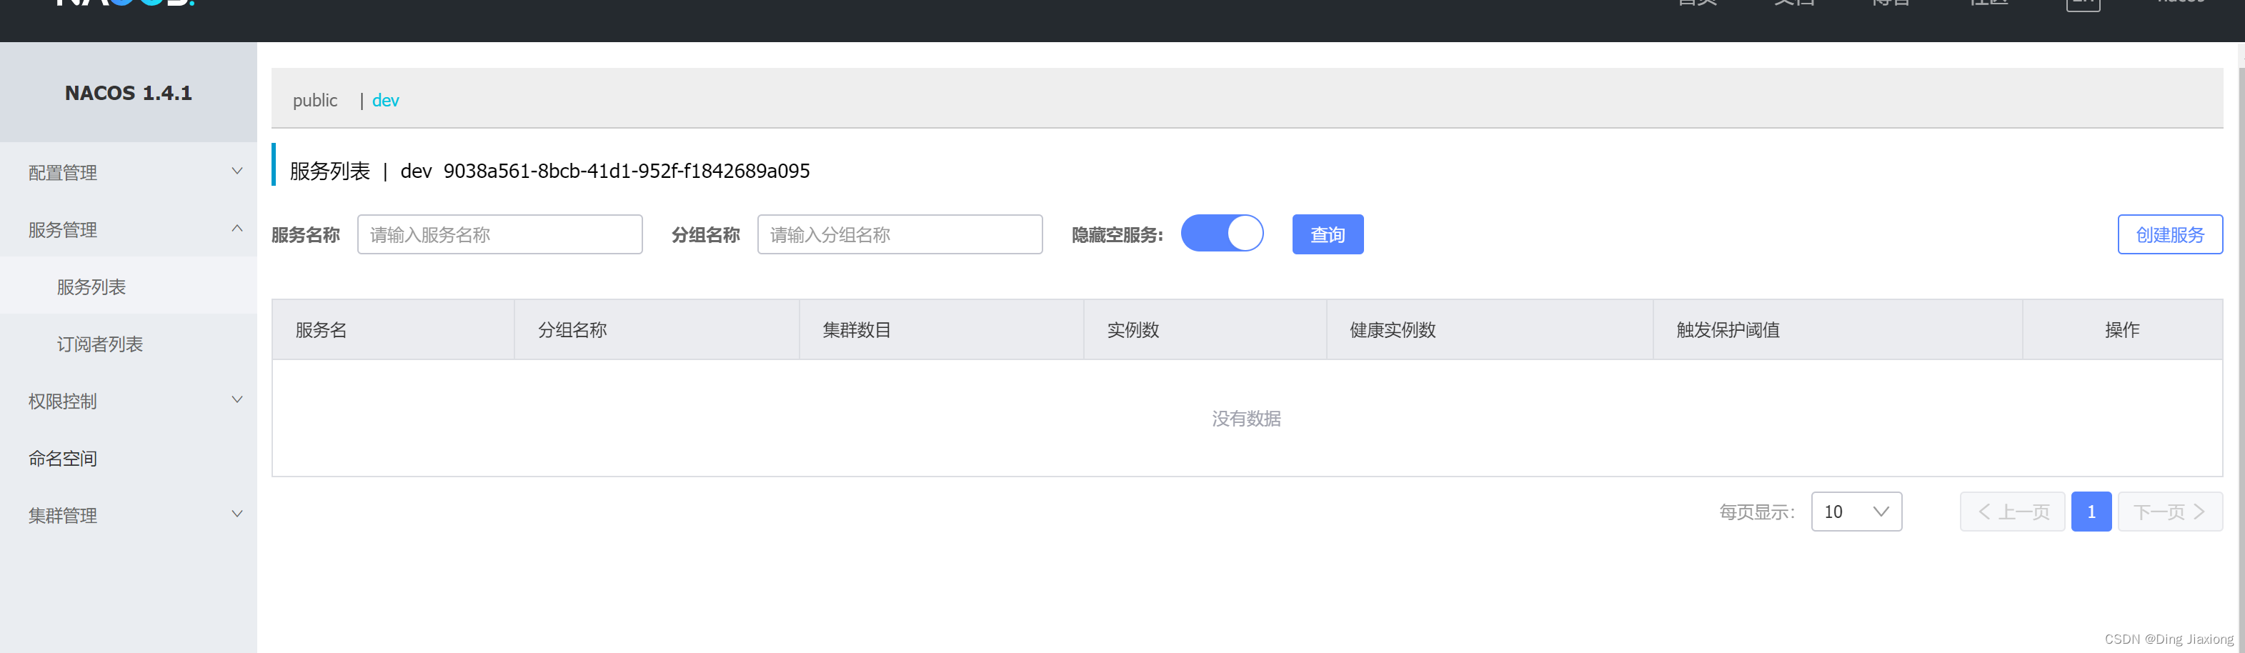Toggle the 隐藏空服务 switch

click(x=1222, y=234)
